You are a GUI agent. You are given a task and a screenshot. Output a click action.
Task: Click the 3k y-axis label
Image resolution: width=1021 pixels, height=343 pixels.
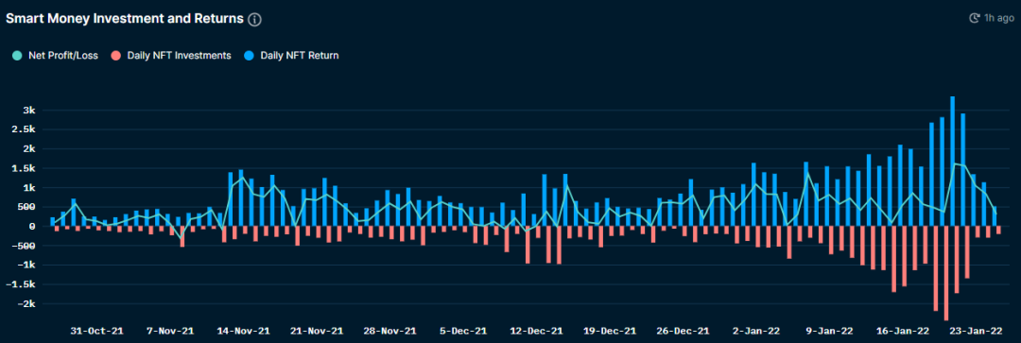tap(29, 110)
